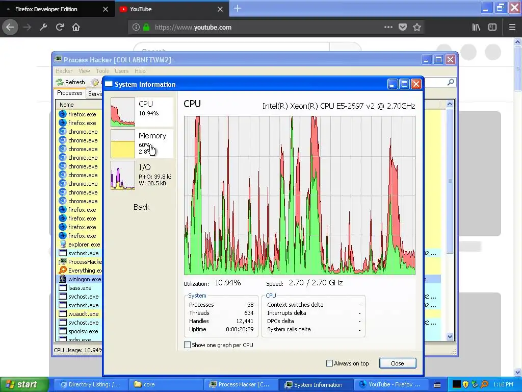
Task: Select winlogon.exe process row
Action: [79, 279]
